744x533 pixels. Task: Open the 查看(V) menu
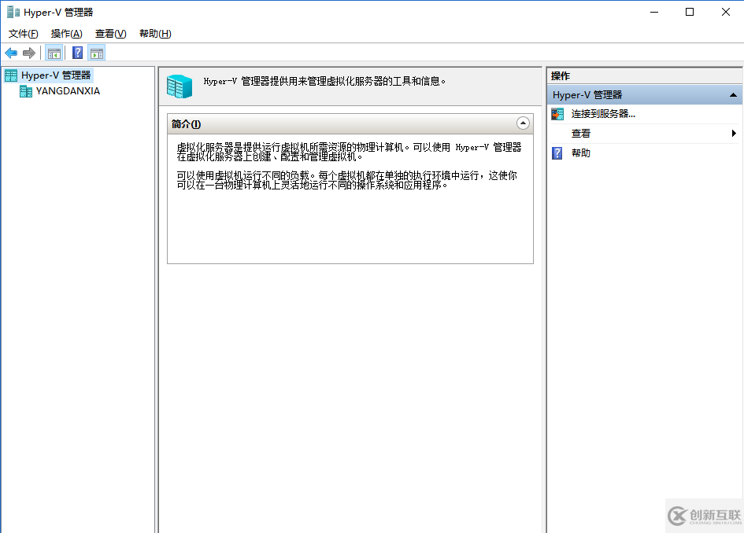coord(110,34)
